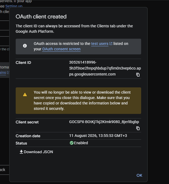Click the Status label
This screenshot has width=169, height=184.
21,143
